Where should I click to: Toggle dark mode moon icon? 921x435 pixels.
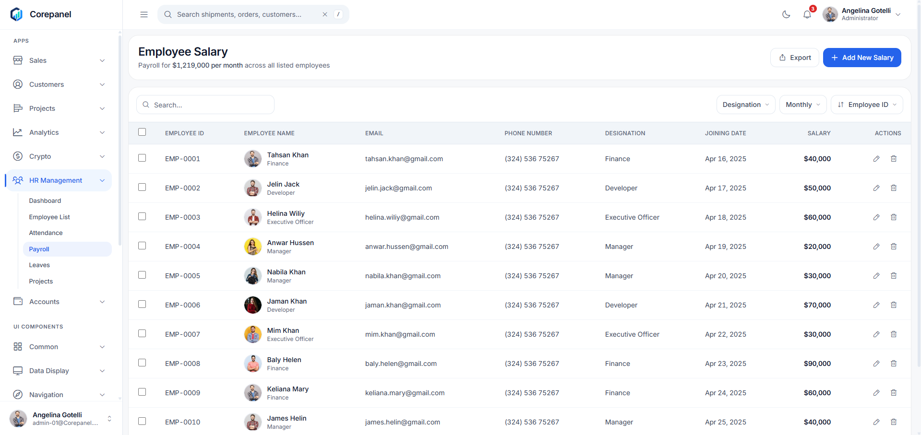point(786,14)
